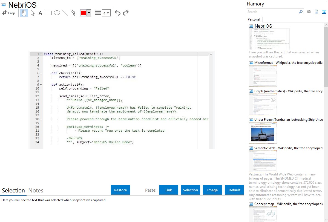Collapse the code fold at line 6
This screenshot has height=222, width=328.
[41, 73]
